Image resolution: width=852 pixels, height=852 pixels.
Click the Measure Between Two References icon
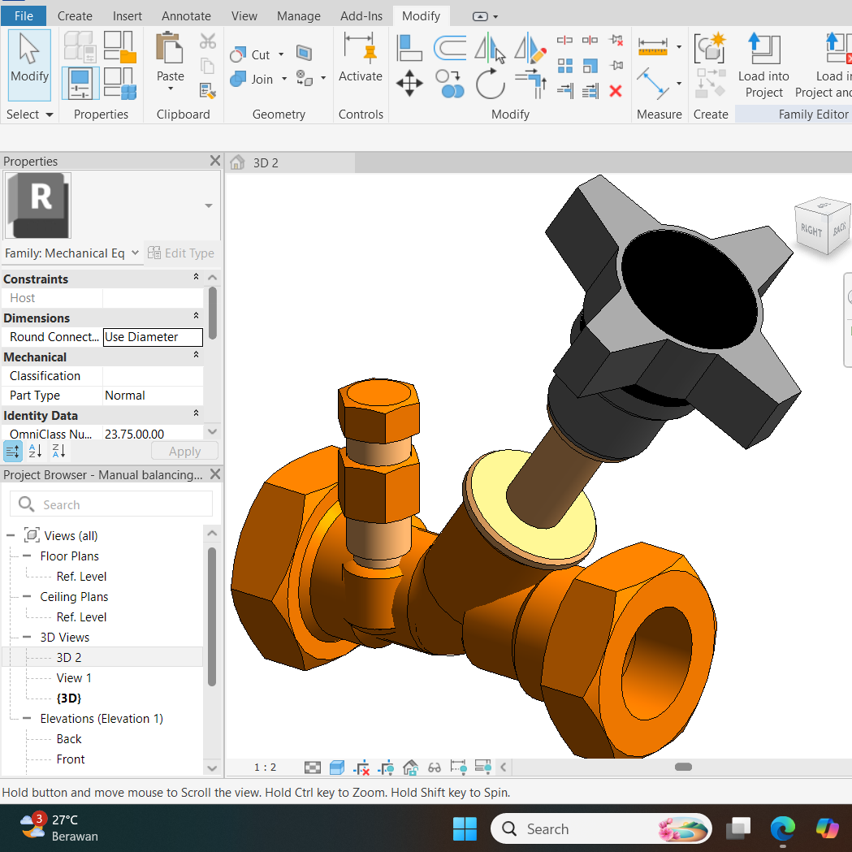click(652, 83)
